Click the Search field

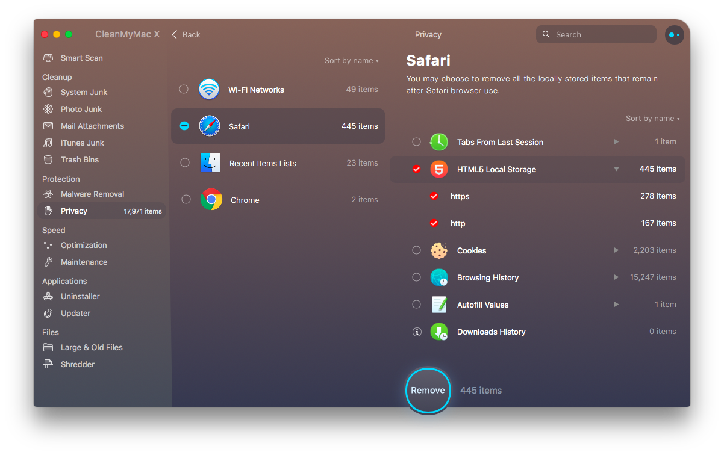point(596,34)
